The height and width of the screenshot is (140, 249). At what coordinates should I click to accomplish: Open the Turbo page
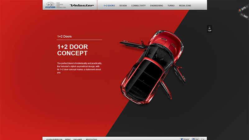tap(171, 6)
